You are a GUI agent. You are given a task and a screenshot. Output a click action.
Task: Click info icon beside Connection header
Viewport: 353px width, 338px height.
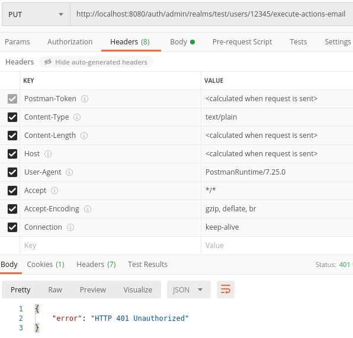(x=70, y=227)
